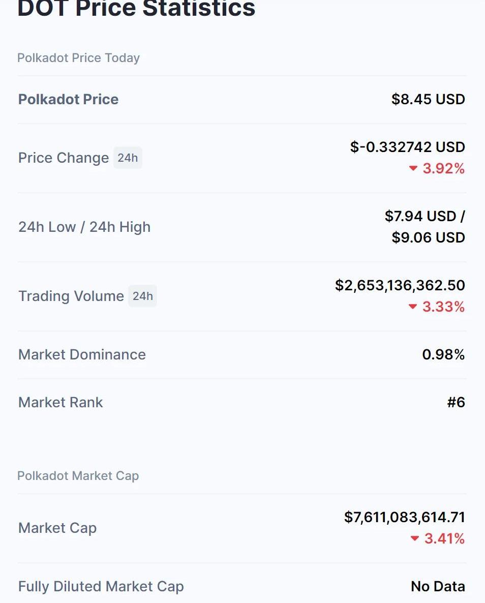Select the 0.98% market dominance value

point(443,354)
